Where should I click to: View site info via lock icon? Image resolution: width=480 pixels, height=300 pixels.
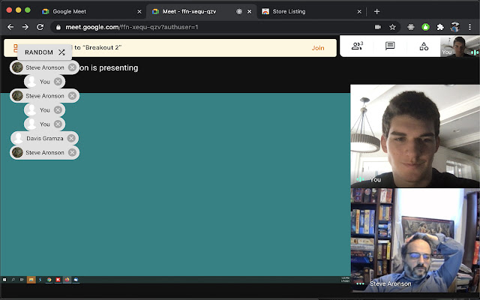pos(58,27)
